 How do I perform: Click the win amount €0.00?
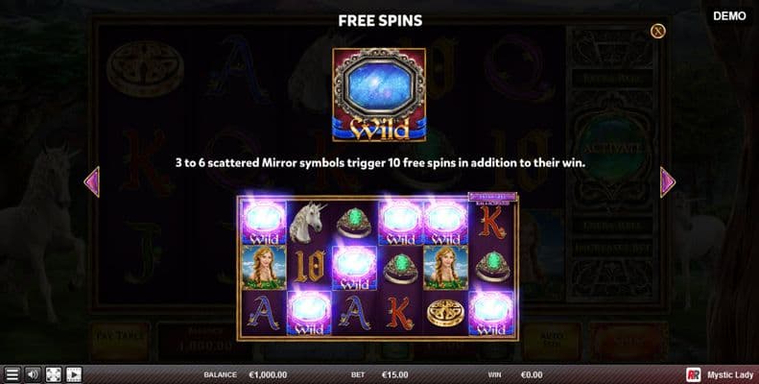[x=532, y=374]
